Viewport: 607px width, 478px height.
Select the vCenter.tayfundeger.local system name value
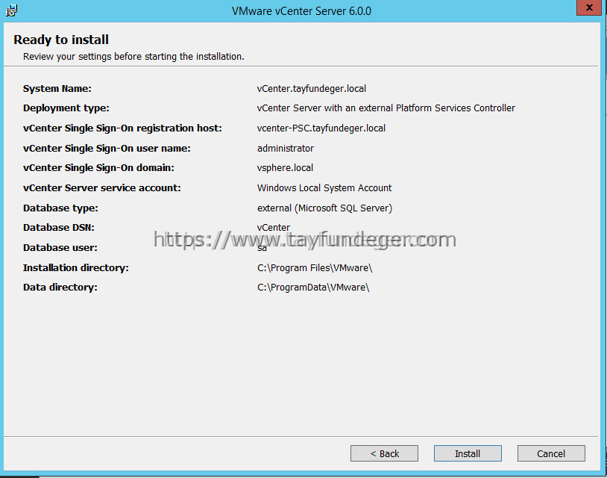[x=311, y=89]
